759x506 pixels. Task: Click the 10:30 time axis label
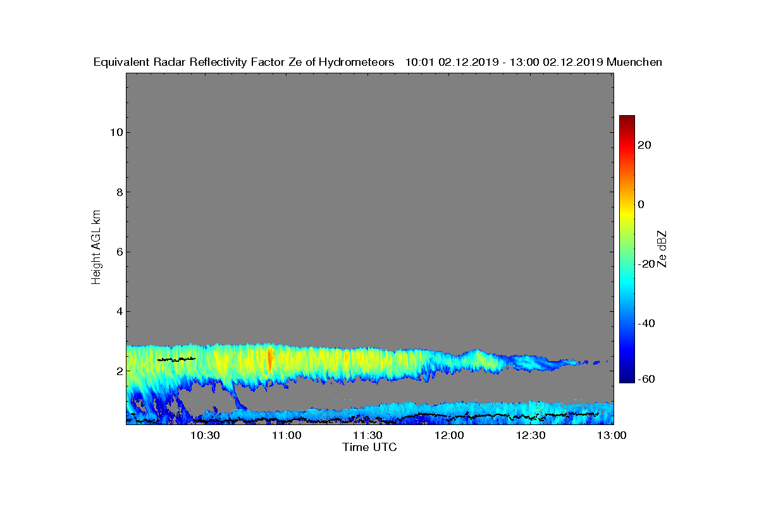pyautogui.click(x=206, y=436)
